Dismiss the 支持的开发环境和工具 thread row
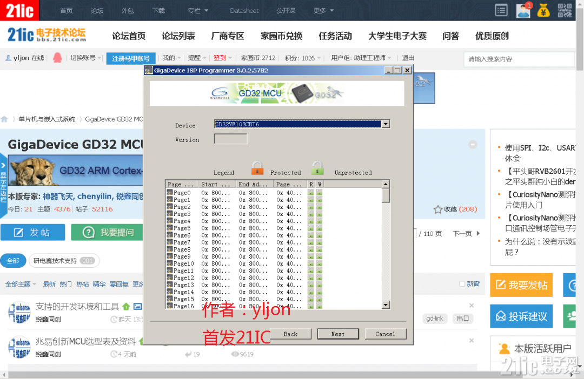Image resolution: width=584 pixels, height=379 pixels. click(x=472, y=306)
